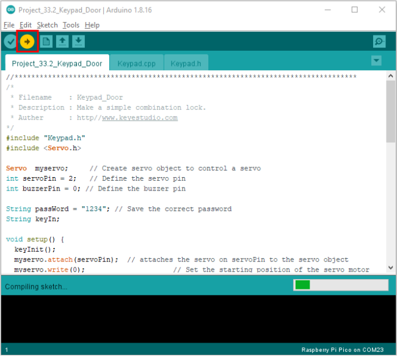Click the 'String keyIn;' line

click(x=33, y=219)
